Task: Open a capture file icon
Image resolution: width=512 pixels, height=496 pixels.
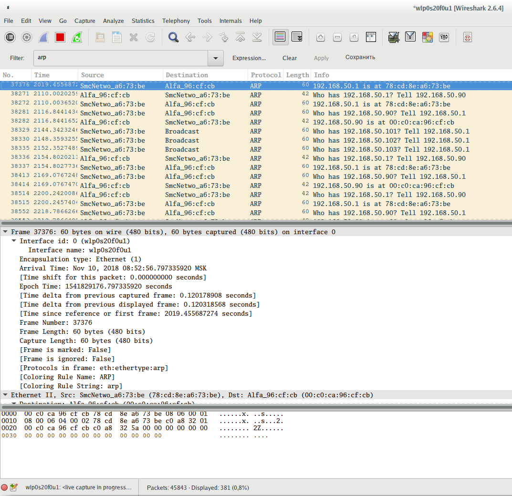Action: coord(100,37)
